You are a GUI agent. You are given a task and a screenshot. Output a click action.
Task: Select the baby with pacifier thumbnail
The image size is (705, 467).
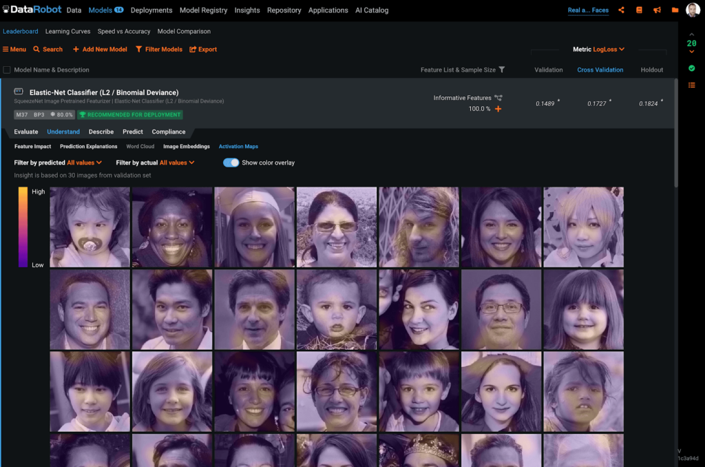(90, 227)
